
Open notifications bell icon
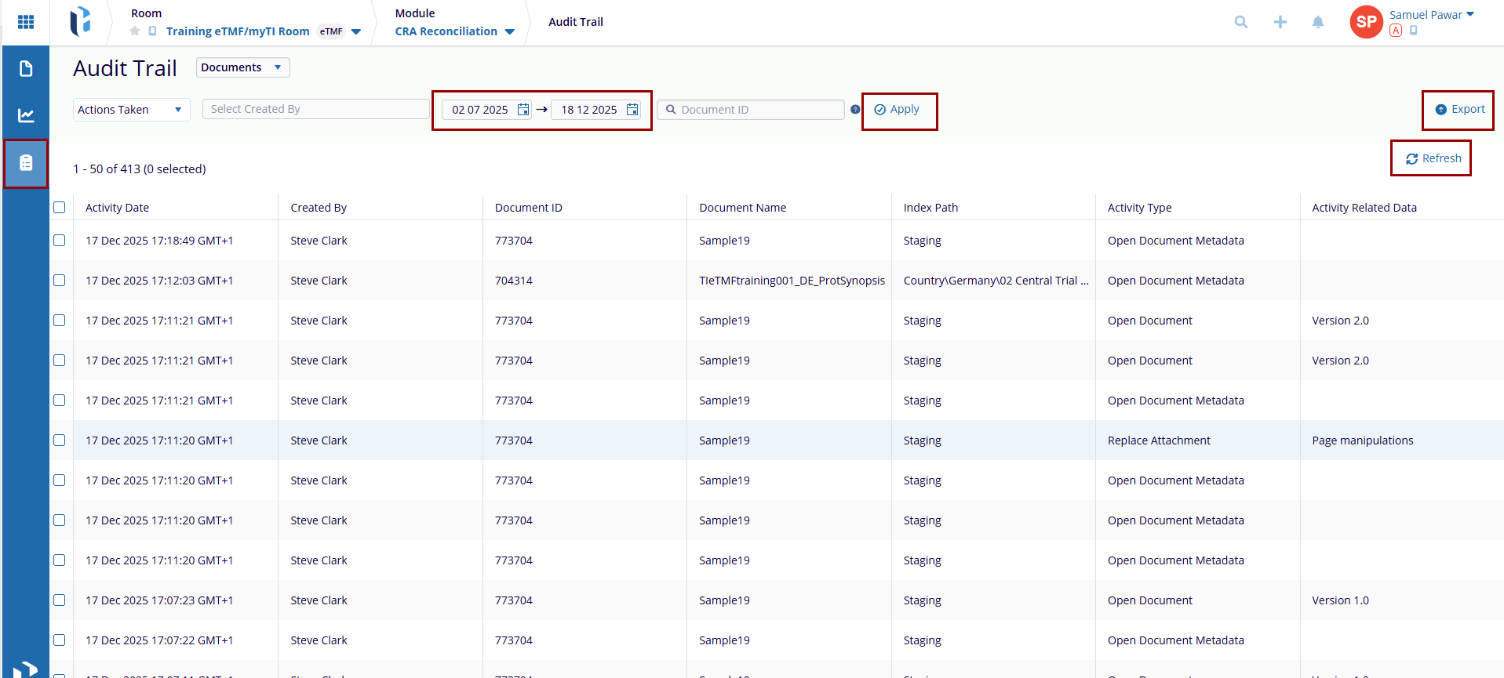(x=1318, y=22)
